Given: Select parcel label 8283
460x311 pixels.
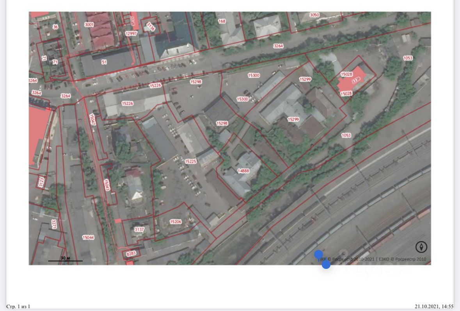Looking at the screenshot, I should click(x=131, y=254).
